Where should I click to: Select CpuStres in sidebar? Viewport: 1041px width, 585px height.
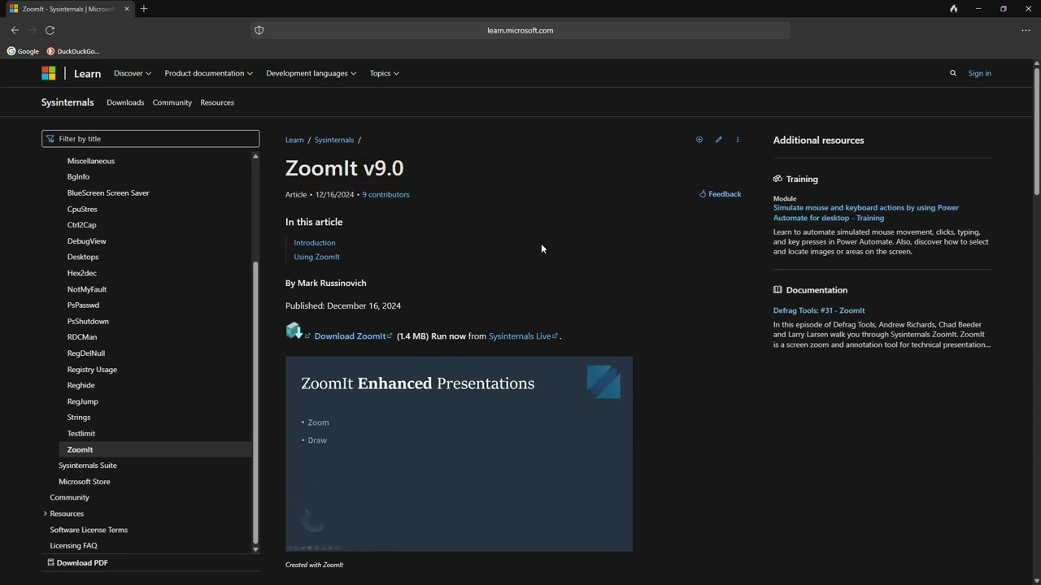pos(82,209)
